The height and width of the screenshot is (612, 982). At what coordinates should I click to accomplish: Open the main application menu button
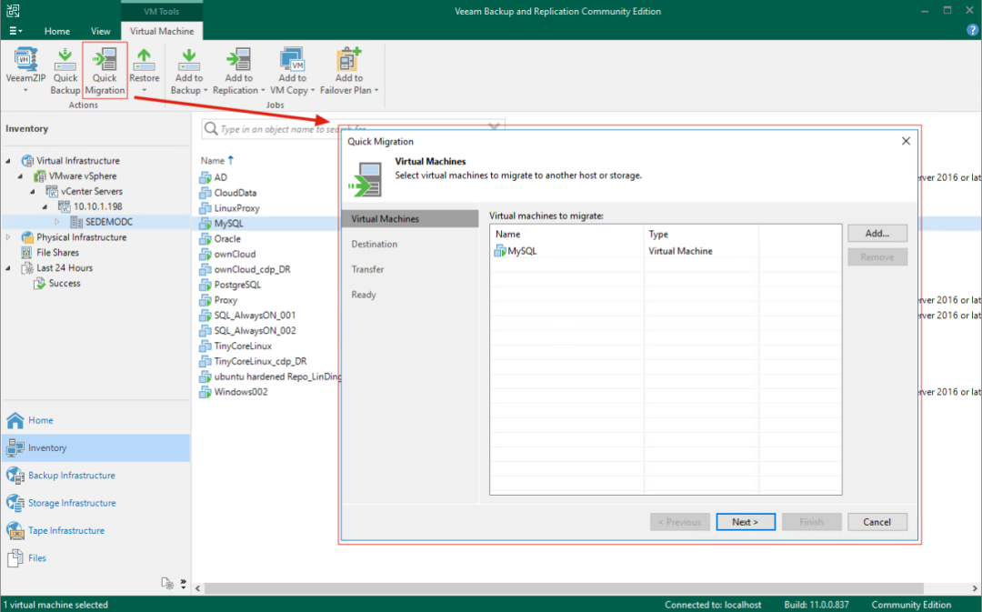coord(15,31)
